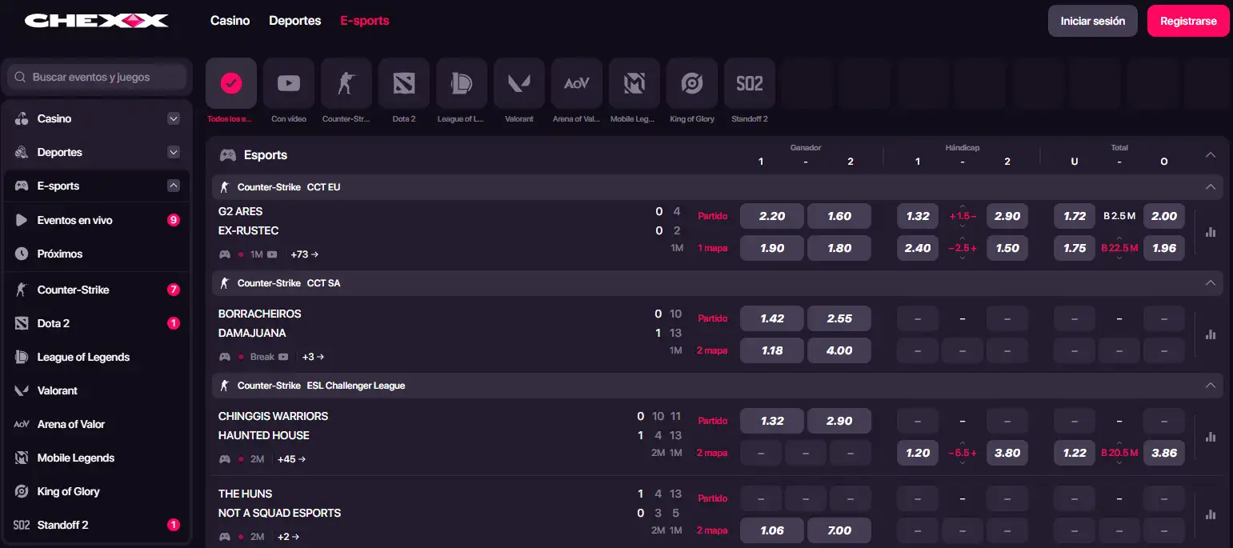Viewport: 1233px width, 548px height.
Task: Bet on BORRACHEIROS match odds 1.42
Action: coord(772,318)
